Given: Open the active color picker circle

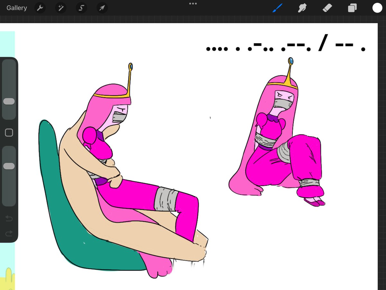Looking at the screenshot, I should [377, 8].
